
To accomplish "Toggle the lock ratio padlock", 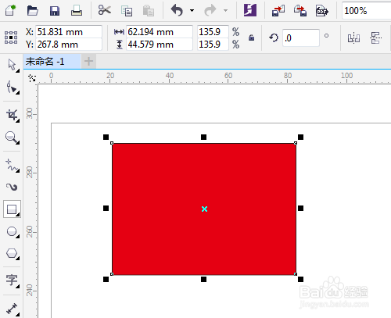I will [251, 38].
